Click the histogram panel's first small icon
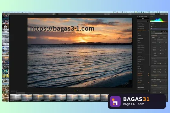The height and width of the screenshot is (113, 170). (x=151, y=16)
